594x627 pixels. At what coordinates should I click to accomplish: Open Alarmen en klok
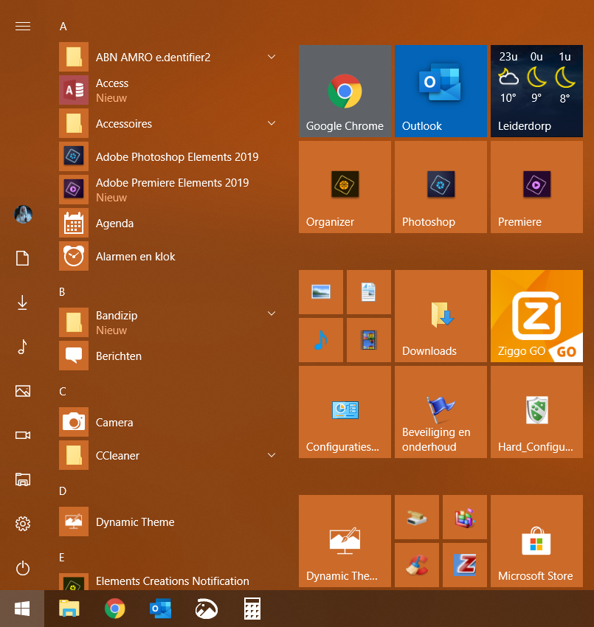pyautogui.click(x=168, y=256)
